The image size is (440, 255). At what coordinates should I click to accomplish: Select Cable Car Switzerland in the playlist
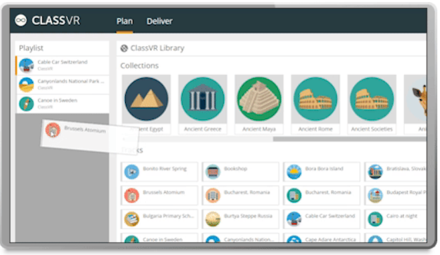(62, 66)
